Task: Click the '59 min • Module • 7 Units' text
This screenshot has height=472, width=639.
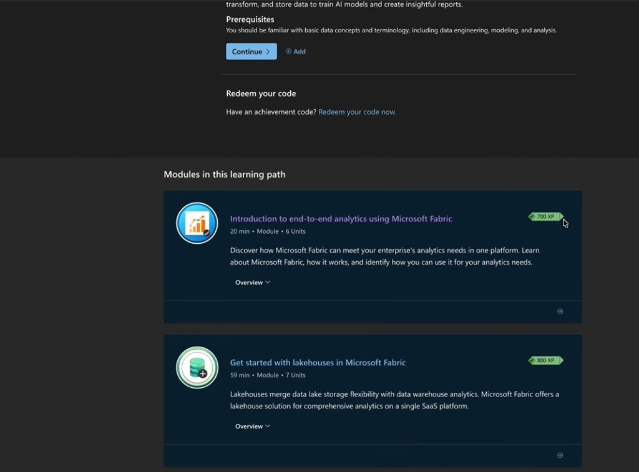Action: click(x=268, y=375)
